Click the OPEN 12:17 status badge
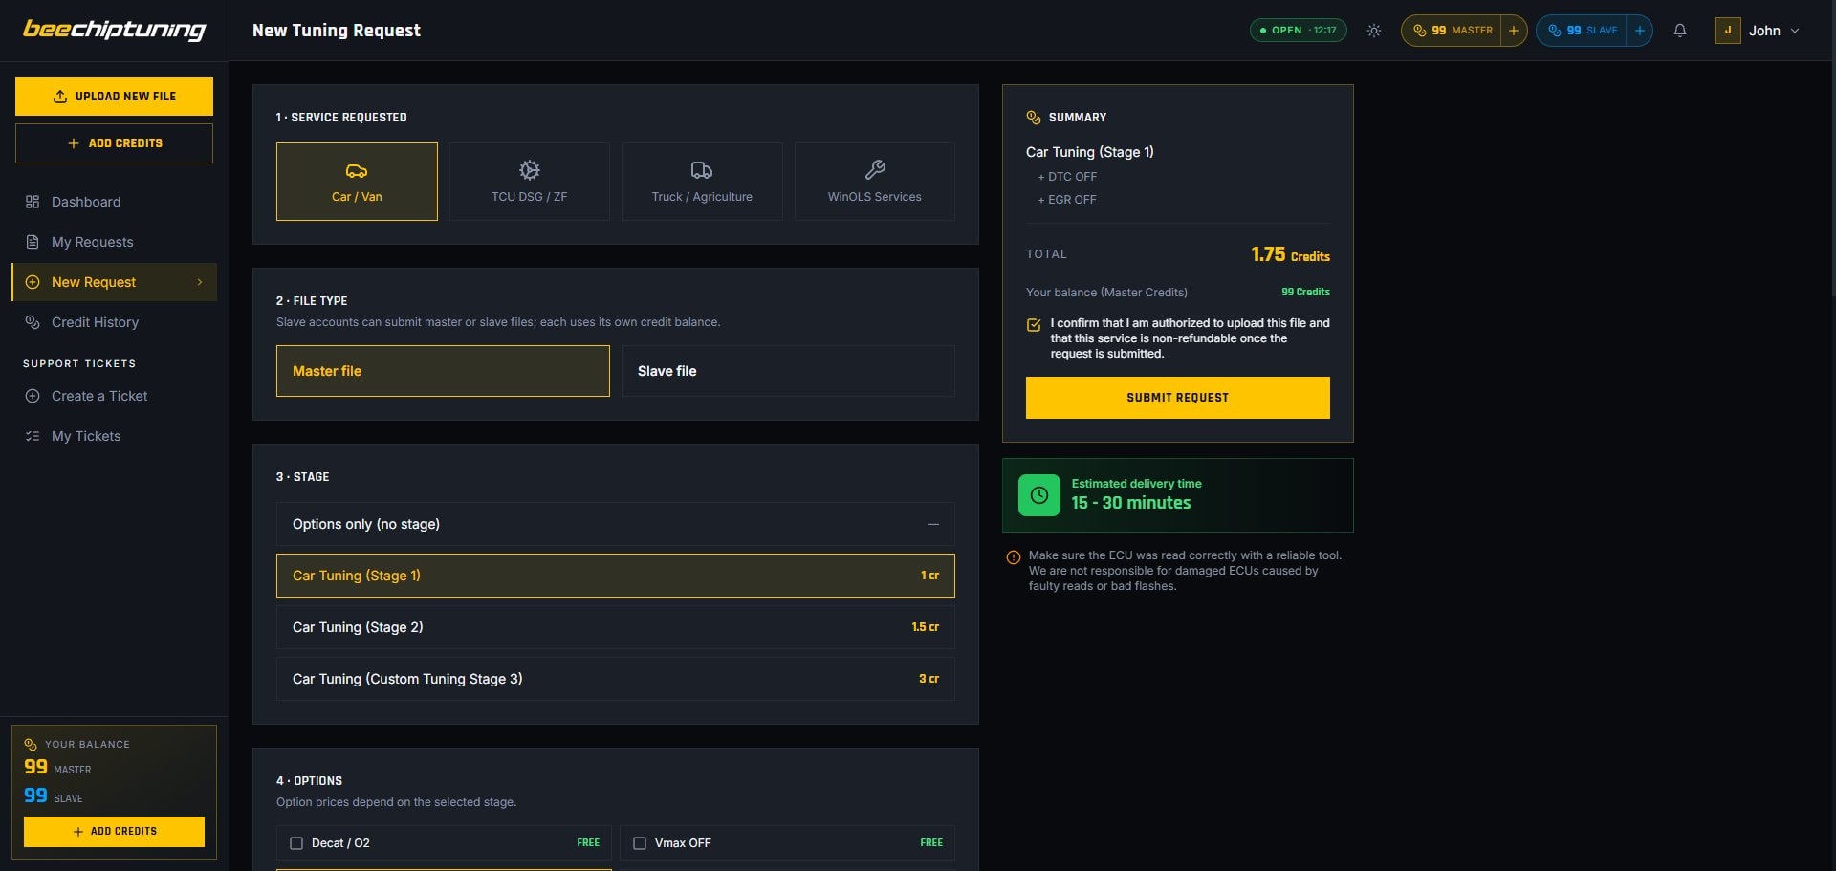 click(1298, 31)
